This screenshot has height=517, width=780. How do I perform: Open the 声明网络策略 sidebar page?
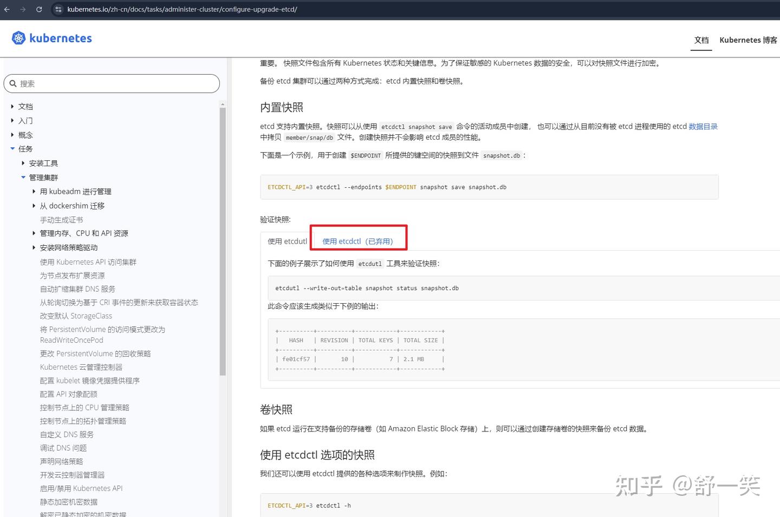pyautogui.click(x=62, y=461)
